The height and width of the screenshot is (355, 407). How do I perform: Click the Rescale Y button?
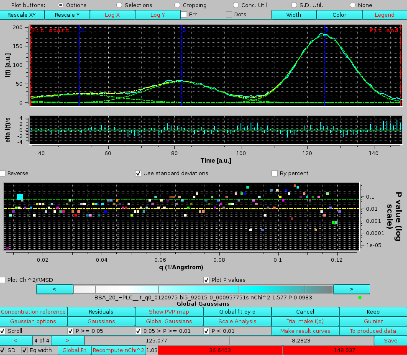[x=67, y=15]
